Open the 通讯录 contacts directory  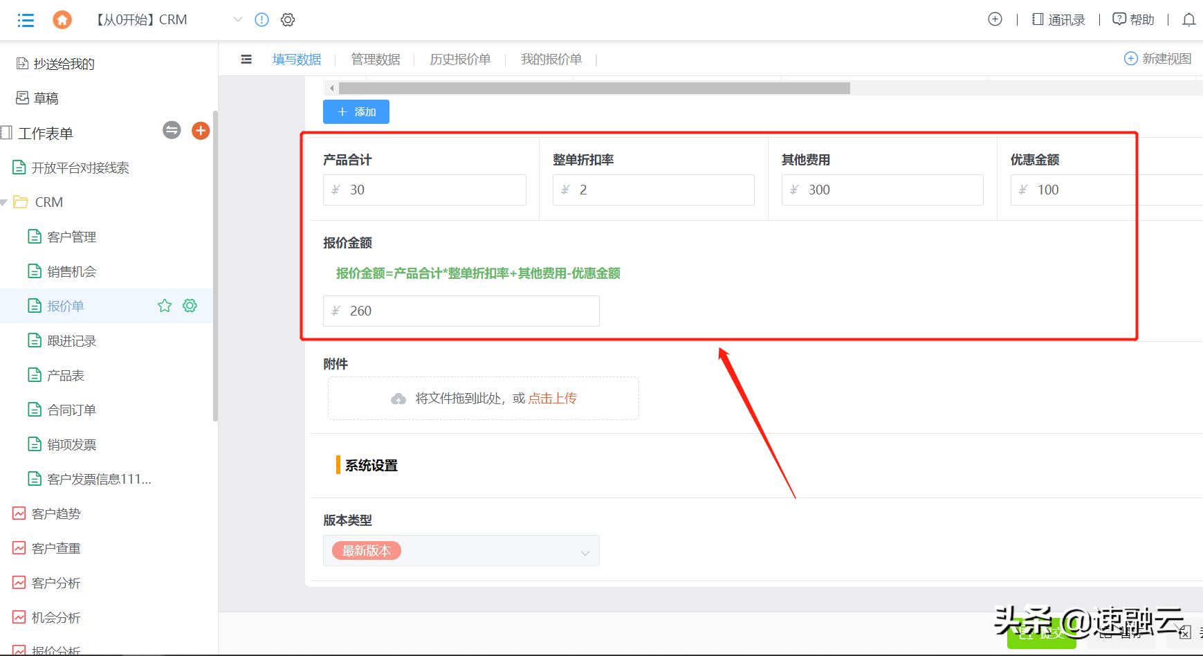pyautogui.click(x=1057, y=19)
